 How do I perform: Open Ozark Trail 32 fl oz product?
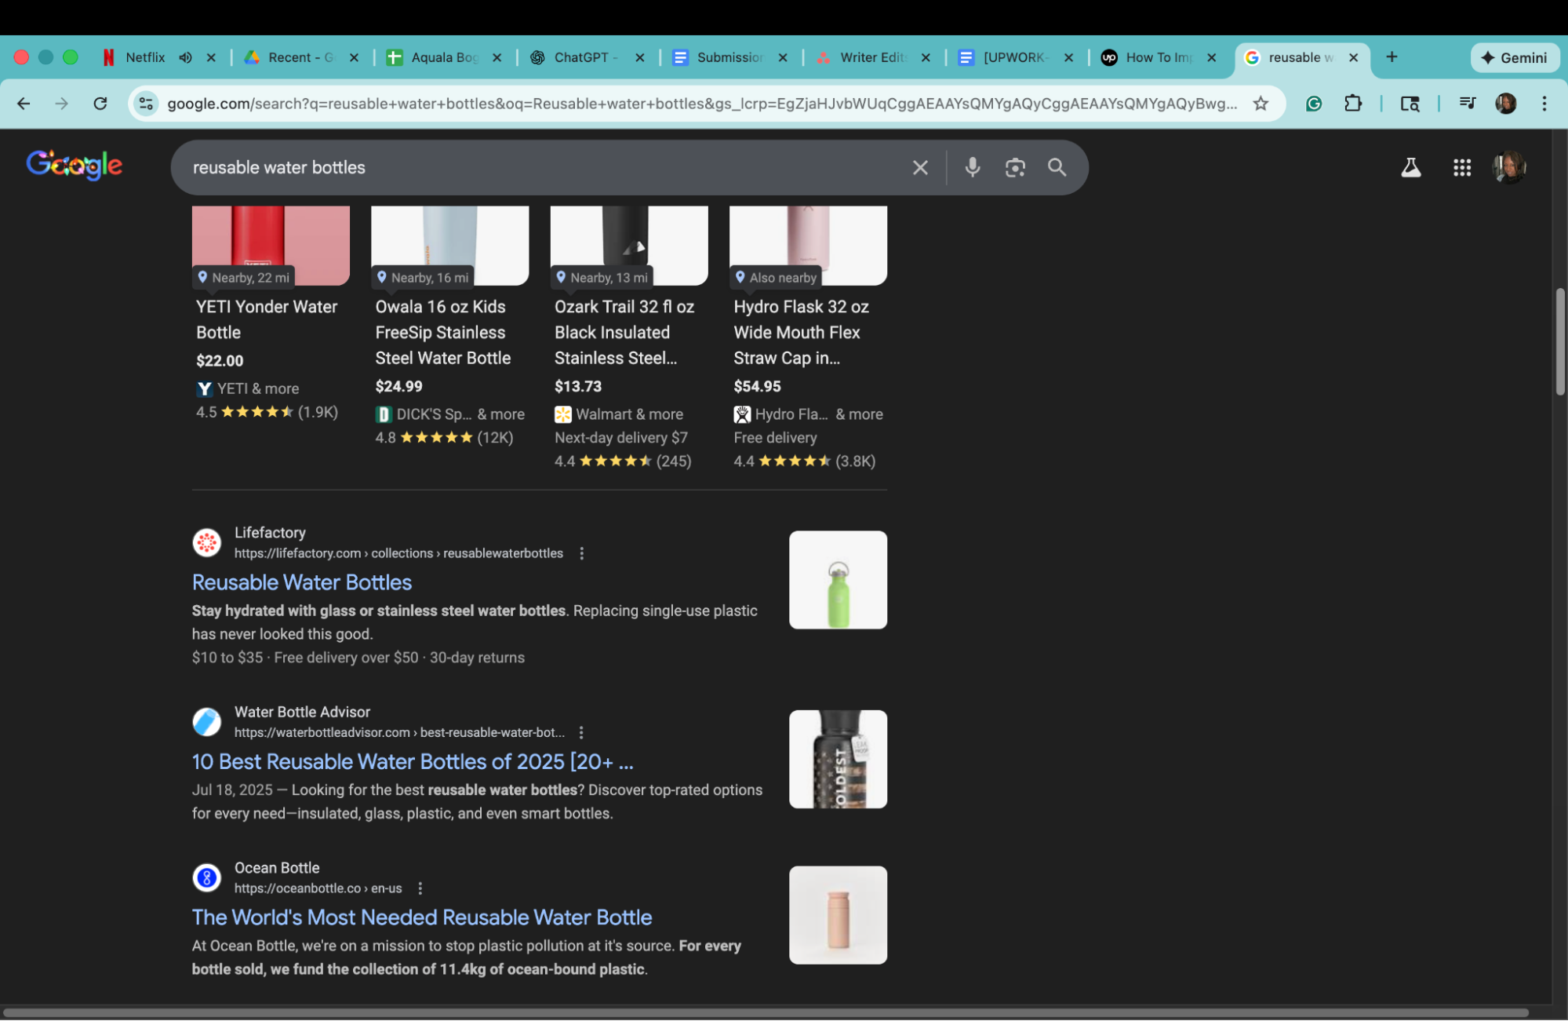pyautogui.click(x=624, y=332)
